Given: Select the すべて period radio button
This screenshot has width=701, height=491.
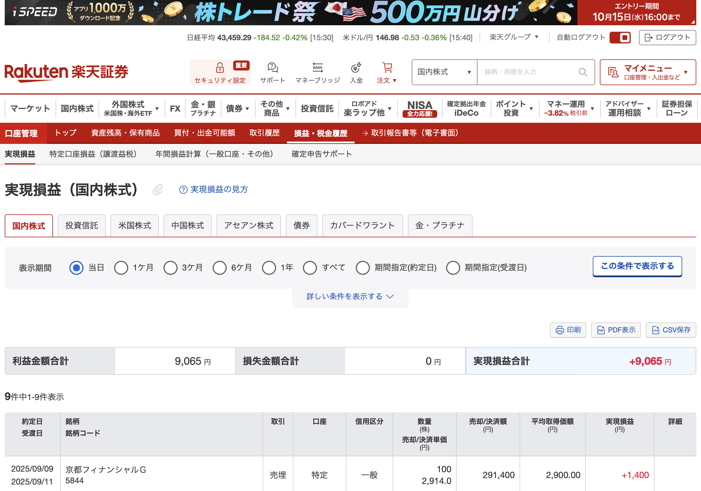Looking at the screenshot, I should [x=310, y=268].
